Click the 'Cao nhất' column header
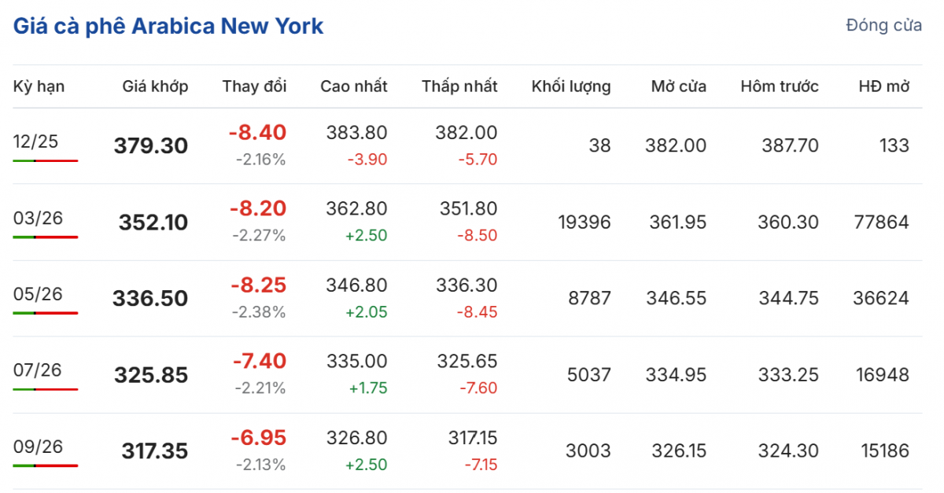 [x=353, y=86]
